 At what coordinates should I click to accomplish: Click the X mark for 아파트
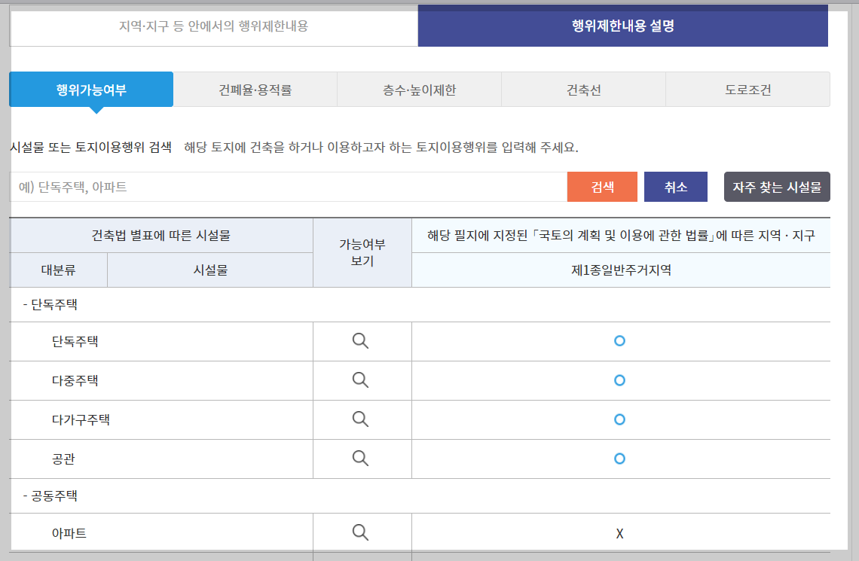pyautogui.click(x=619, y=534)
